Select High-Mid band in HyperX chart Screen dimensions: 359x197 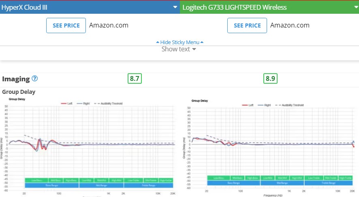click(116, 180)
